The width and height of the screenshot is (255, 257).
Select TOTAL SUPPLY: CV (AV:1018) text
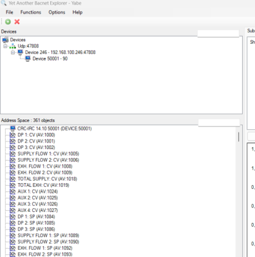click(47, 179)
